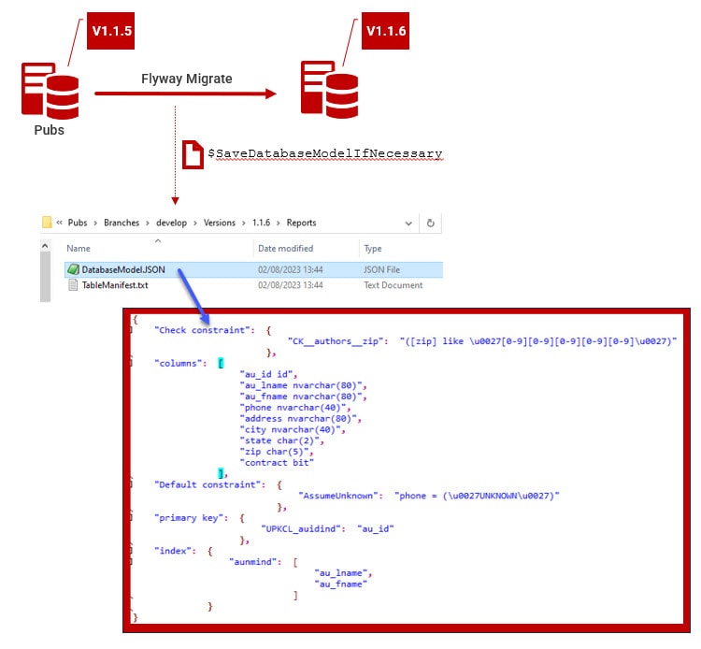
Task: Click the Flyway Migrate label
Action: tap(186, 79)
